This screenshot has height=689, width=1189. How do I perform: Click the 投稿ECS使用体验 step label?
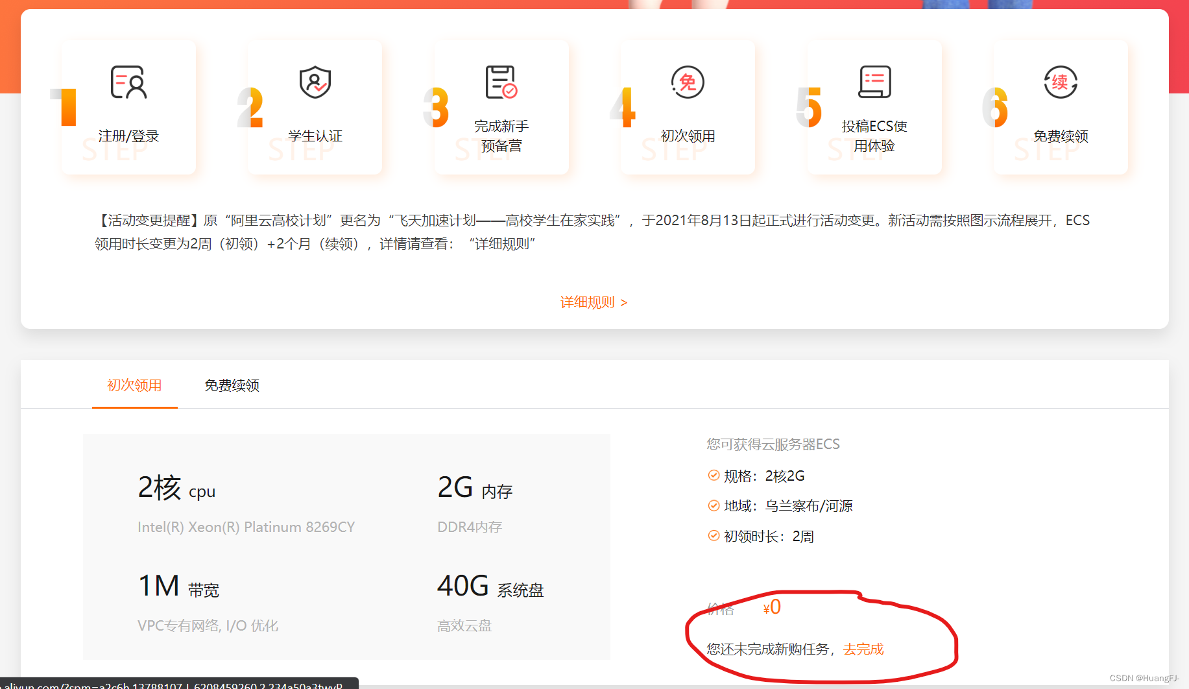874,136
